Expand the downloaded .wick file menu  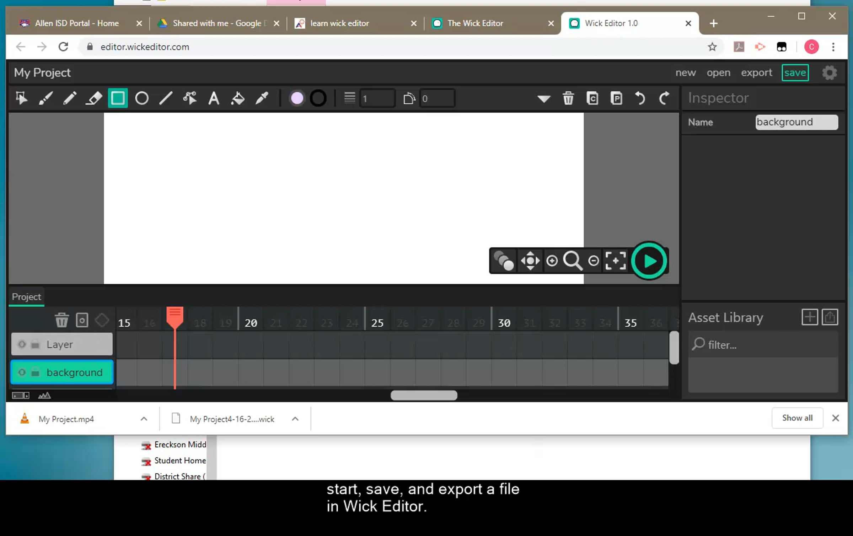[x=295, y=419]
